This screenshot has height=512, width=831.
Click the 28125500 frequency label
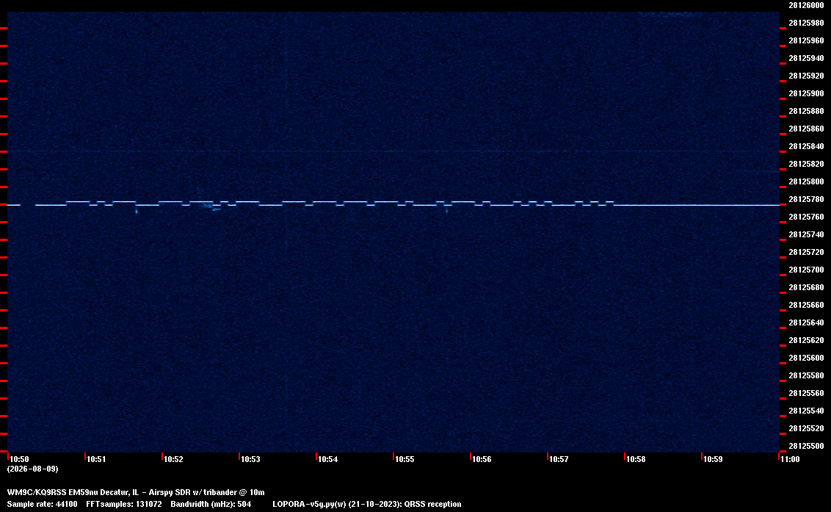click(806, 446)
